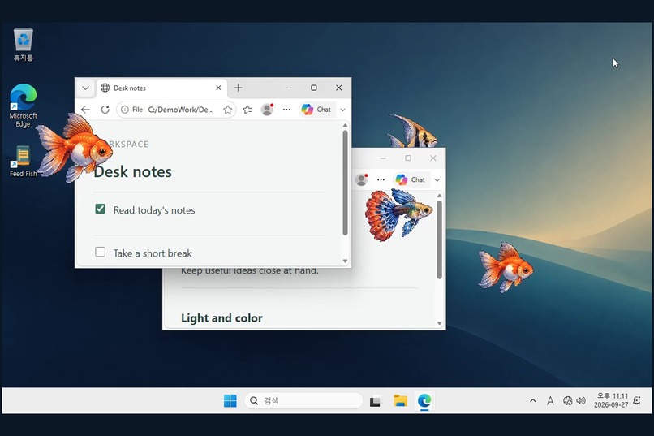Open network settings from the tray globe
The width and height of the screenshot is (654, 436).
click(x=568, y=401)
